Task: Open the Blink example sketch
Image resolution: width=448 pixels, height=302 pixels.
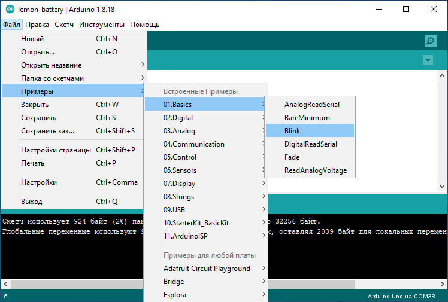Action: (x=310, y=130)
